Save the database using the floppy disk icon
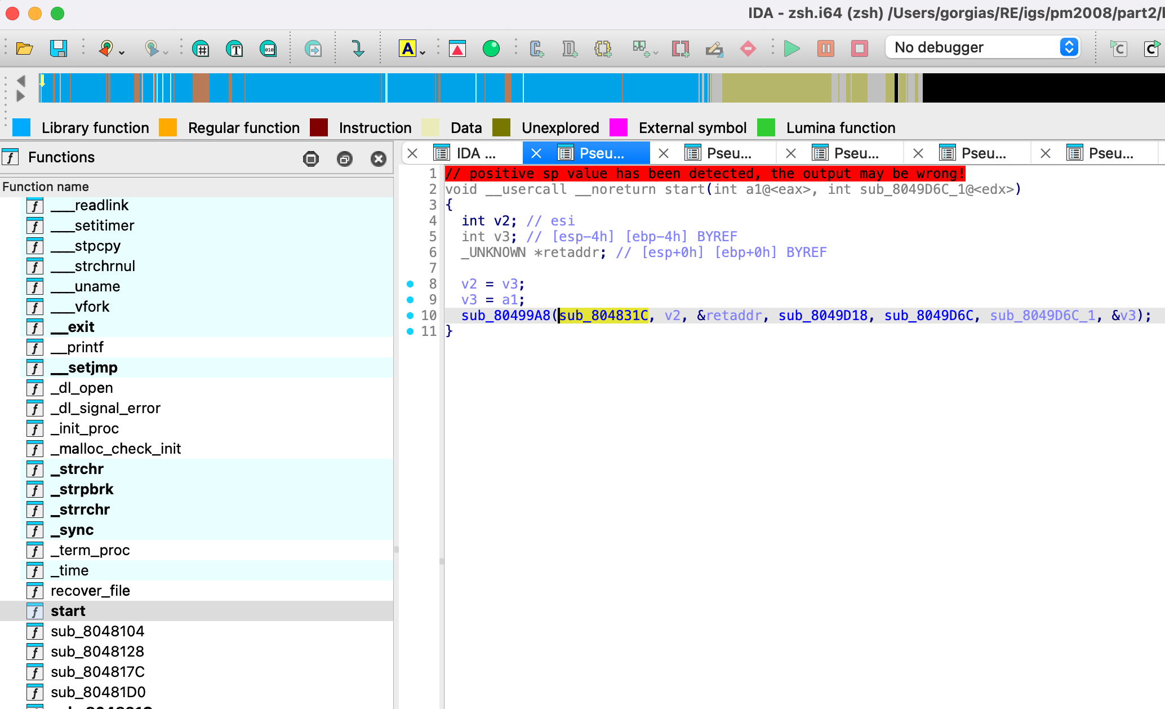1165x709 pixels. (59, 48)
